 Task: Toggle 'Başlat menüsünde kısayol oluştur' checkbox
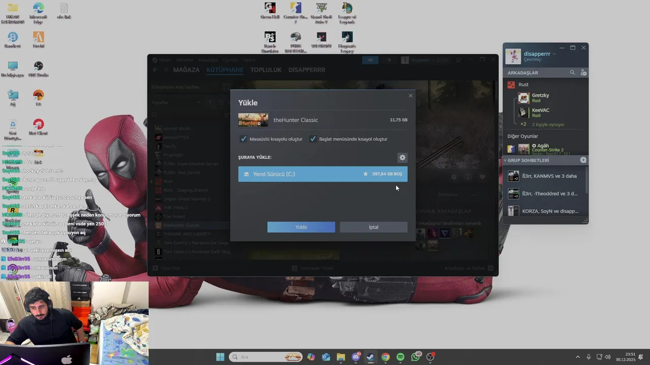[x=313, y=139]
